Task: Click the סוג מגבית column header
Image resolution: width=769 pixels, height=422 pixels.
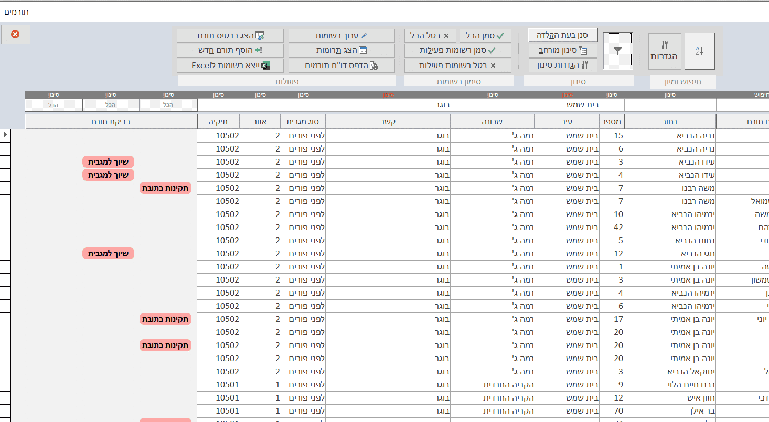Action: pyautogui.click(x=303, y=122)
